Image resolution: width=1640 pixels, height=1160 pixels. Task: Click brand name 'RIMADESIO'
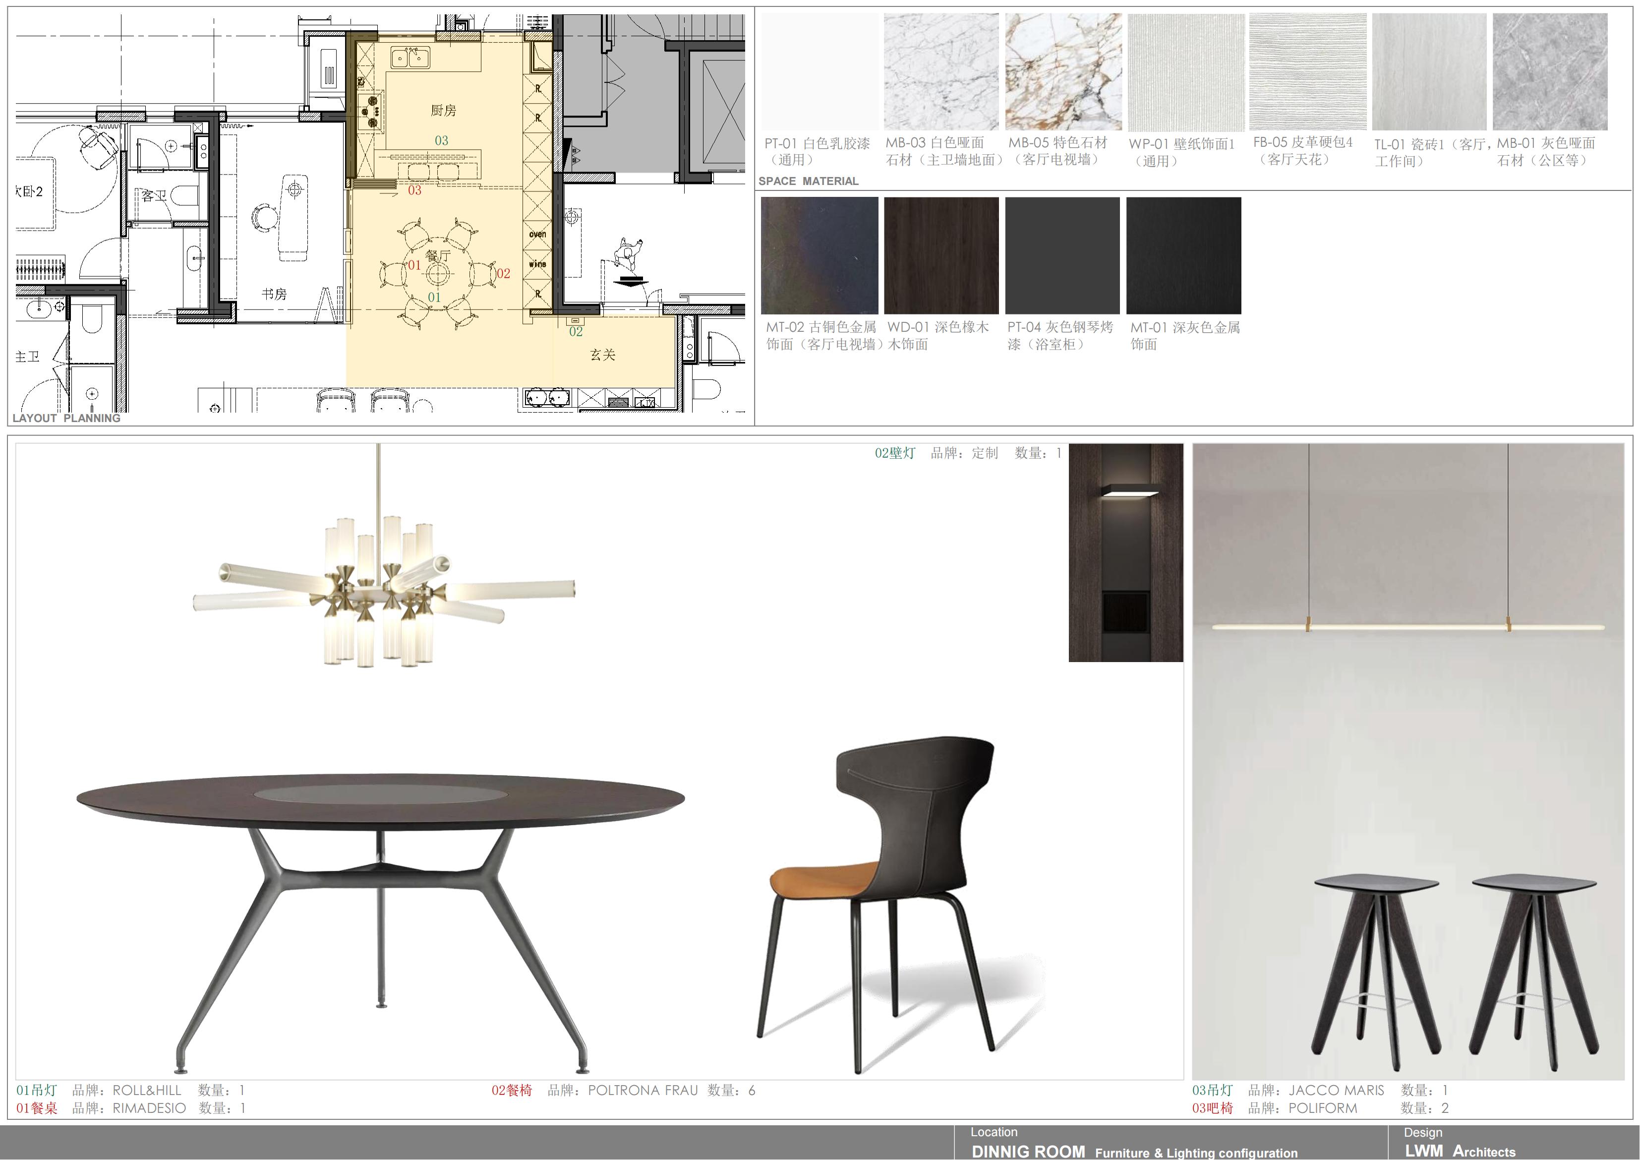click(149, 1108)
